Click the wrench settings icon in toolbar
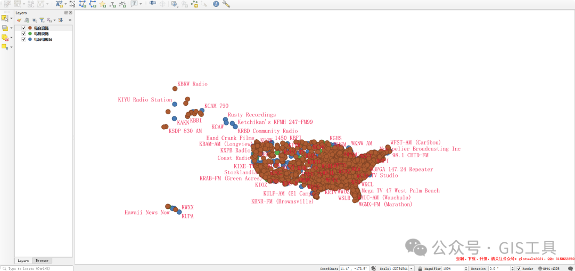The width and height of the screenshot is (575, 271). (226, 4)
